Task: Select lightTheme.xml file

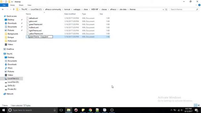Action: coord(35,30)
